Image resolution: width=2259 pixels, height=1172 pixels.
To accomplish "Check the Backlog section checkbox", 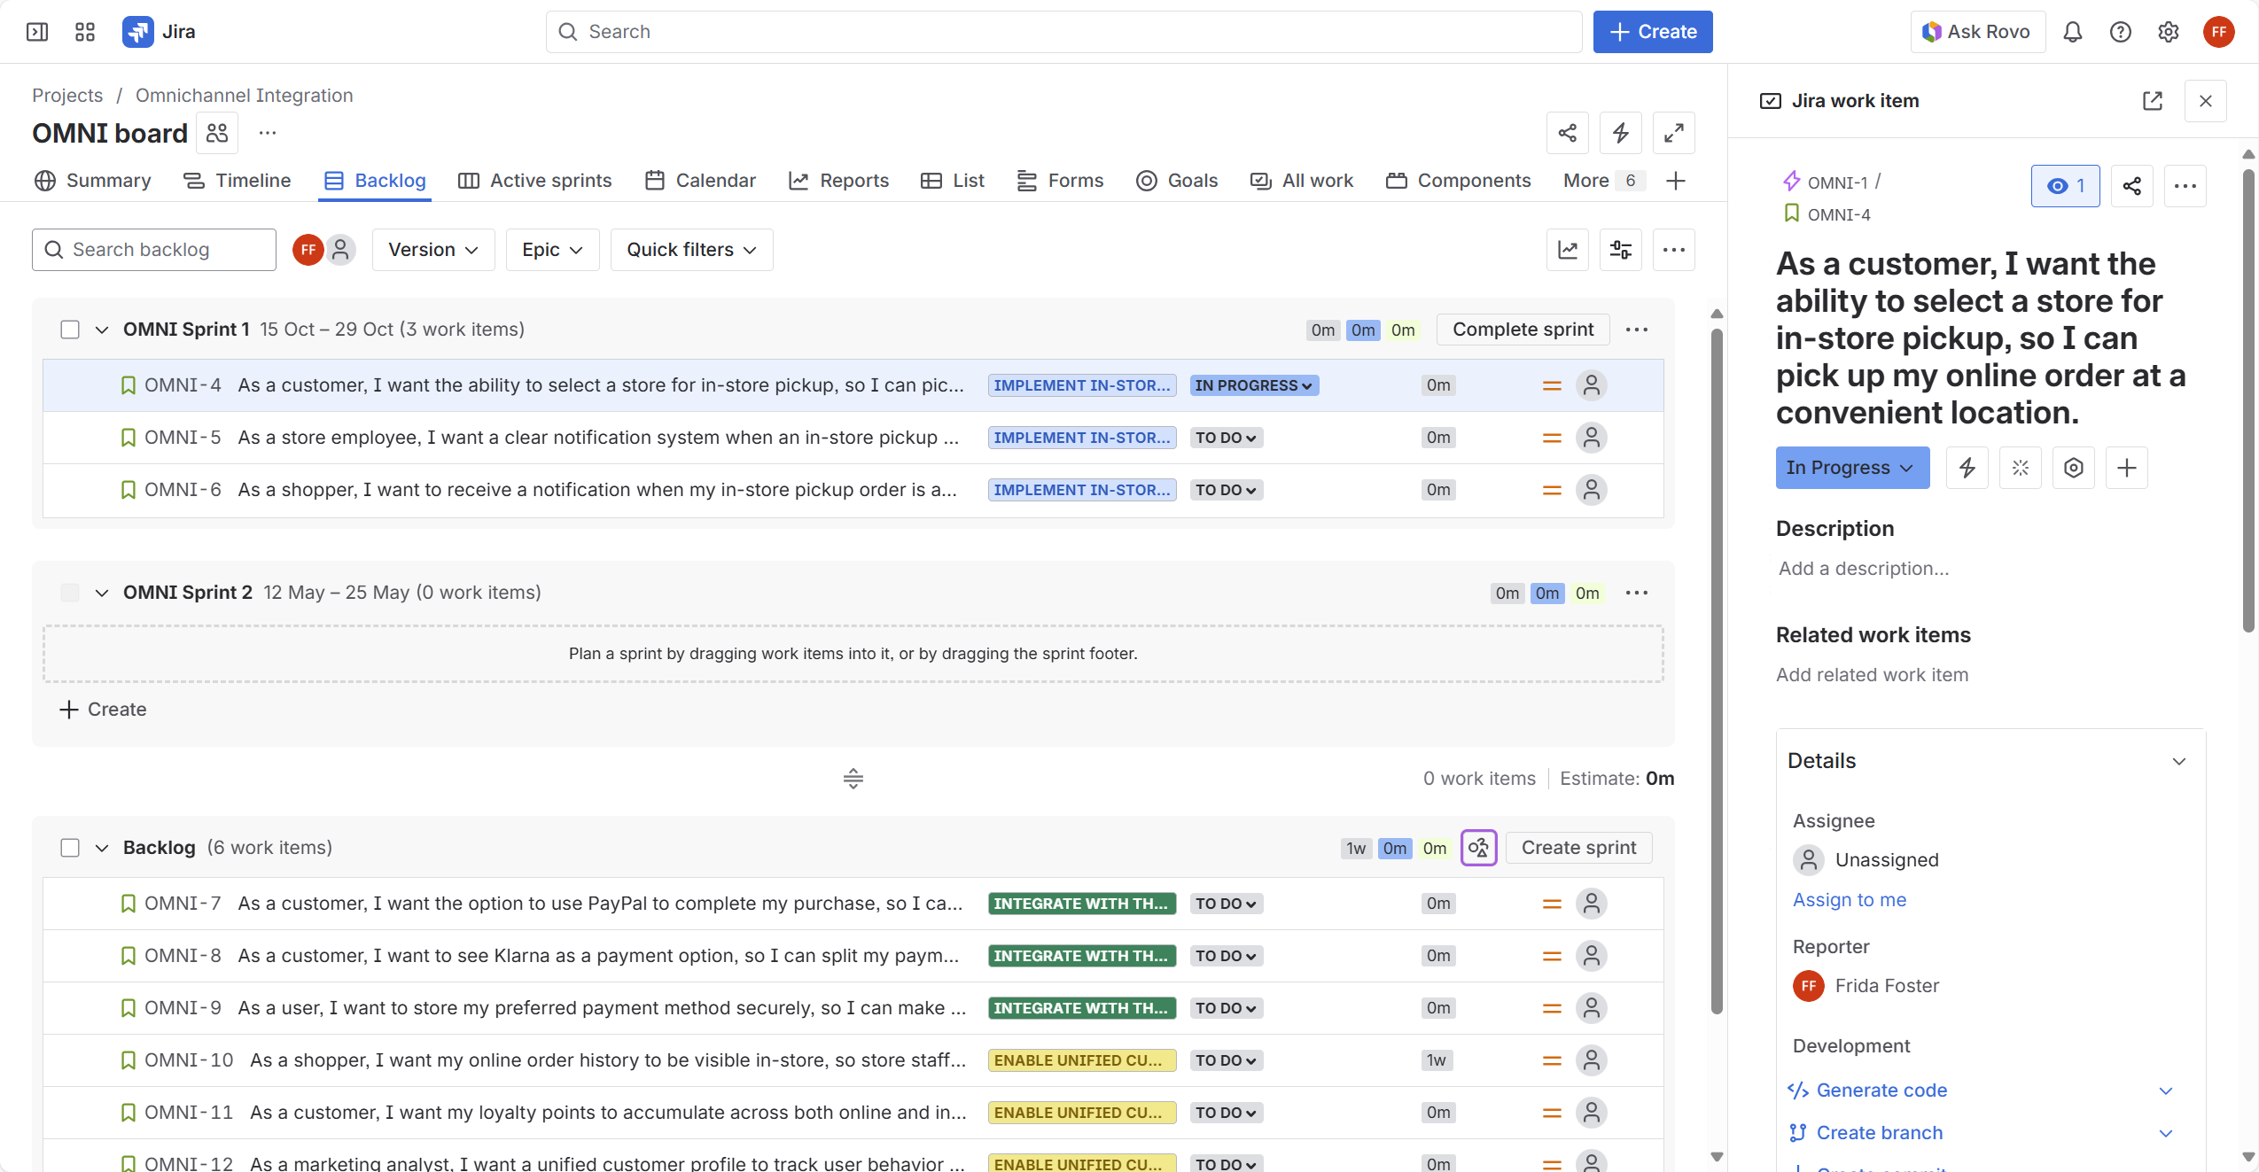I will [x=70, y=848].
